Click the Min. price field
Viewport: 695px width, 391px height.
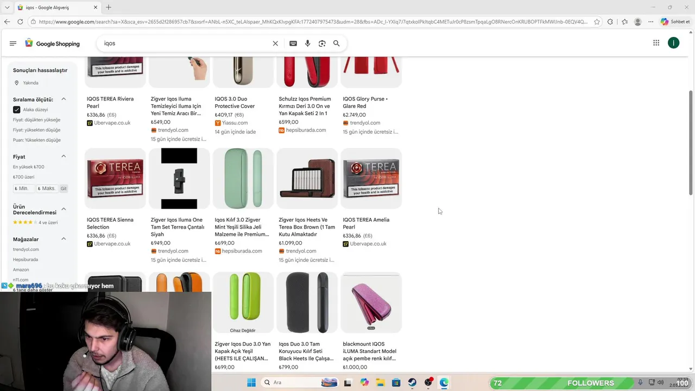point(23,188)
